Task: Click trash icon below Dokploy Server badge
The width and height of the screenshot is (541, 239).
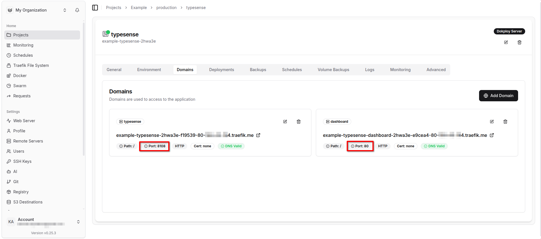Action: pos(520,42)
